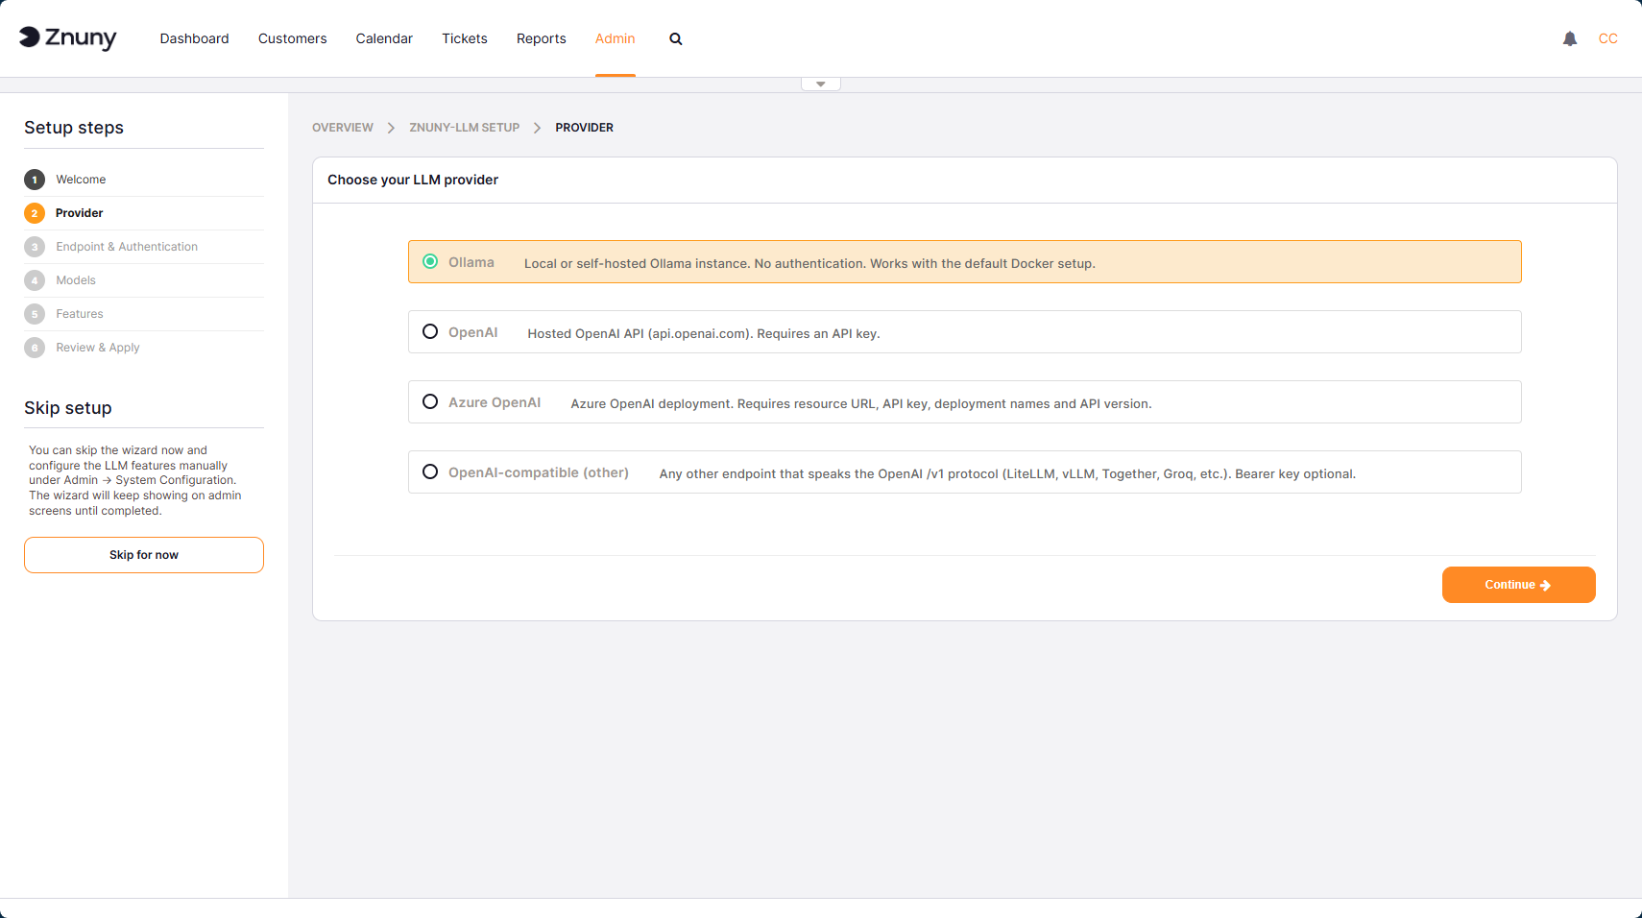This screenshot has height=918, width=1642.
Task: Collapse the top navigation bar toggle arrow
Action: (821, 85)
